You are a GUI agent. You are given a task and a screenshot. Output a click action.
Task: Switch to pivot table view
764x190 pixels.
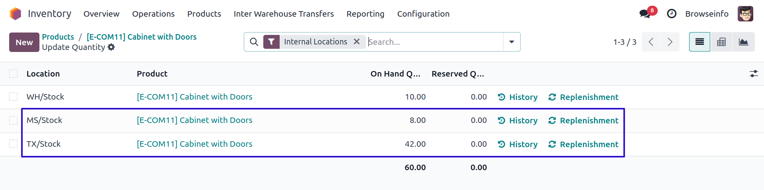tap(721, 42)
